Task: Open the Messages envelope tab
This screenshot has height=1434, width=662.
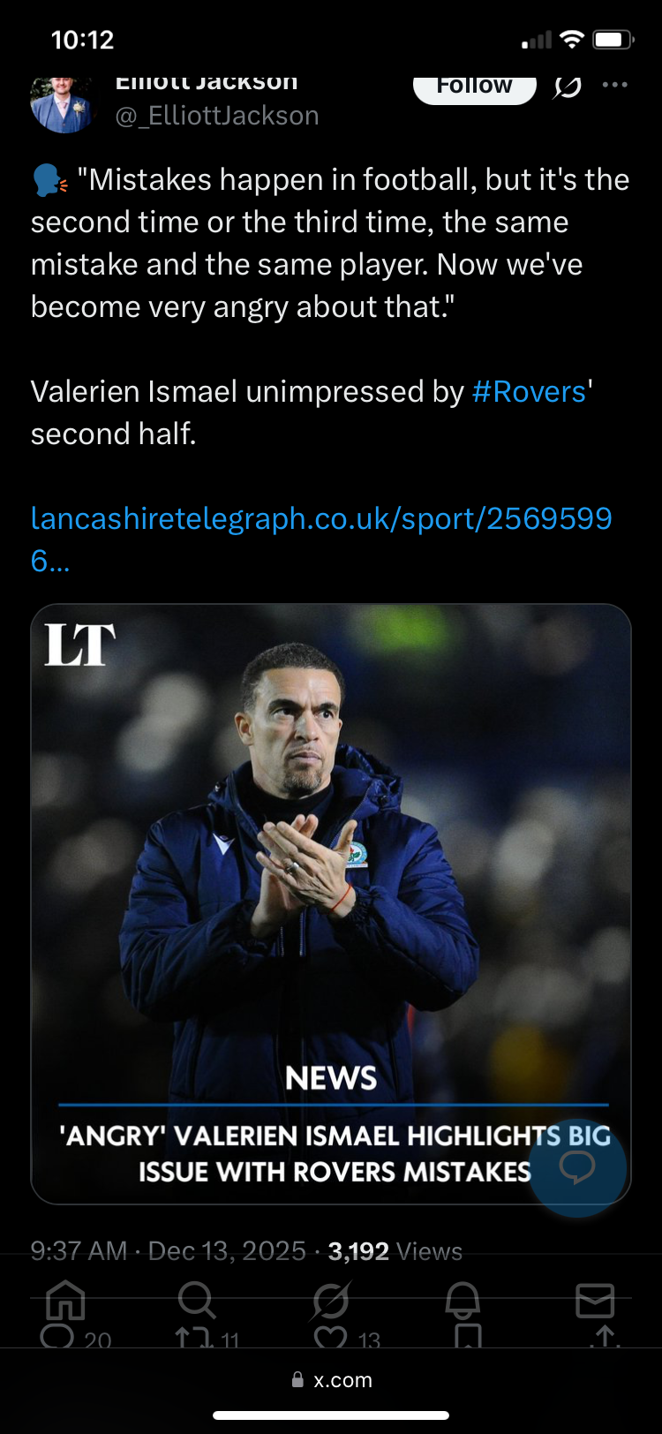Action: pos(594,1300)
